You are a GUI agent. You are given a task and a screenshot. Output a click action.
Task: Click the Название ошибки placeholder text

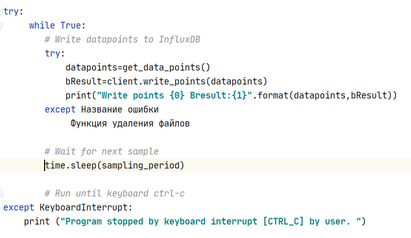(120, 109)
